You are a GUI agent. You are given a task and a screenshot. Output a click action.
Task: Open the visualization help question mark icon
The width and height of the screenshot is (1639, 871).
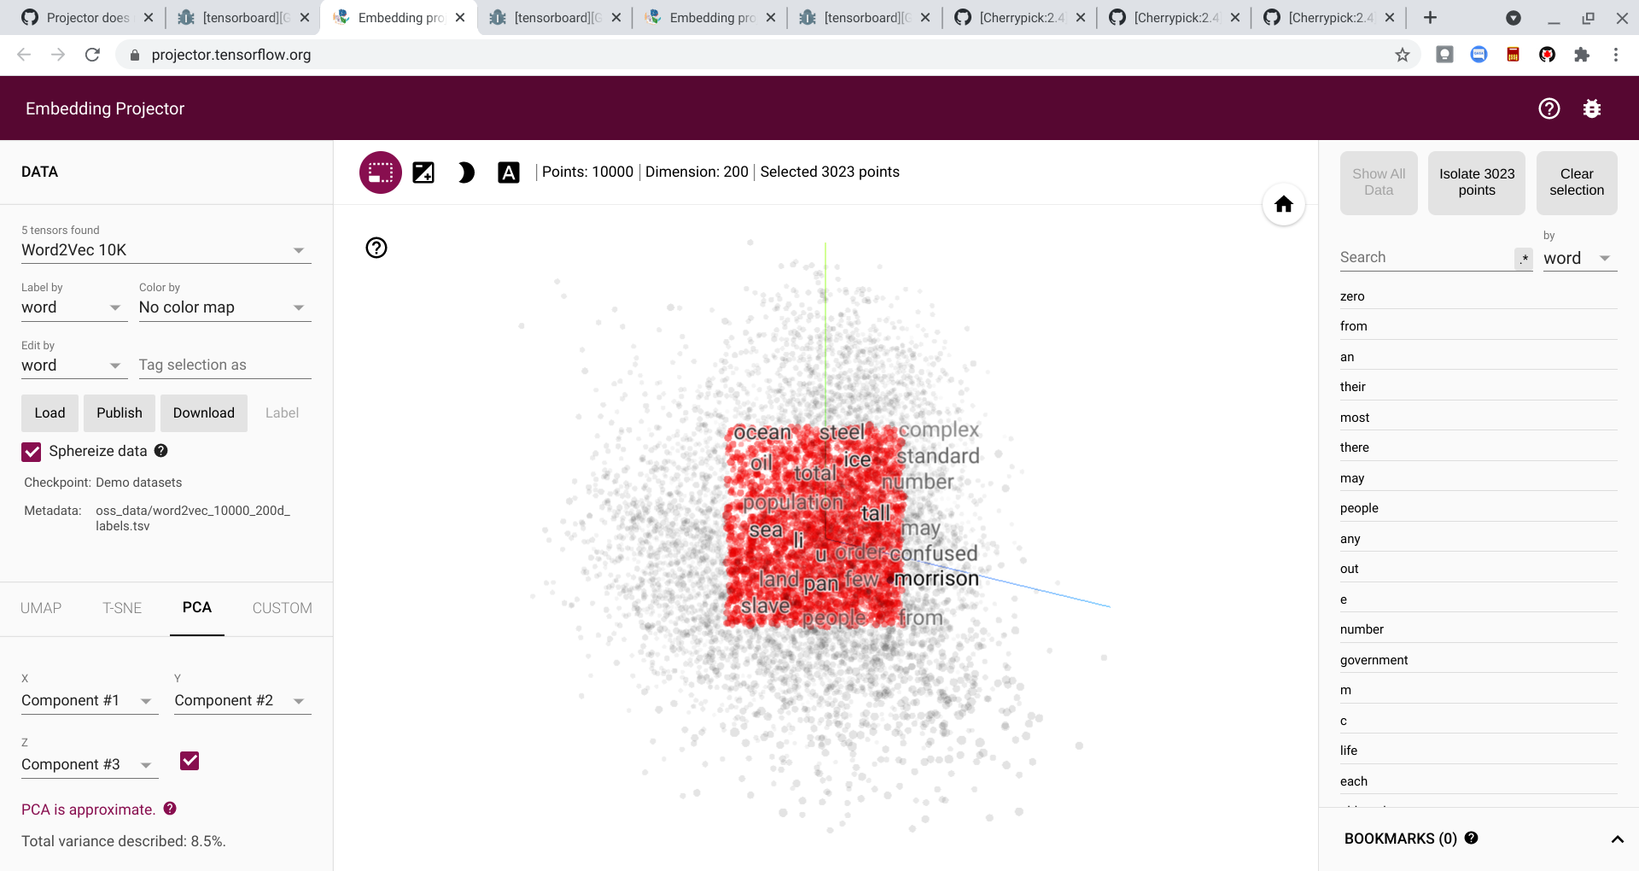pyautogui.click(x=376, y=248)
